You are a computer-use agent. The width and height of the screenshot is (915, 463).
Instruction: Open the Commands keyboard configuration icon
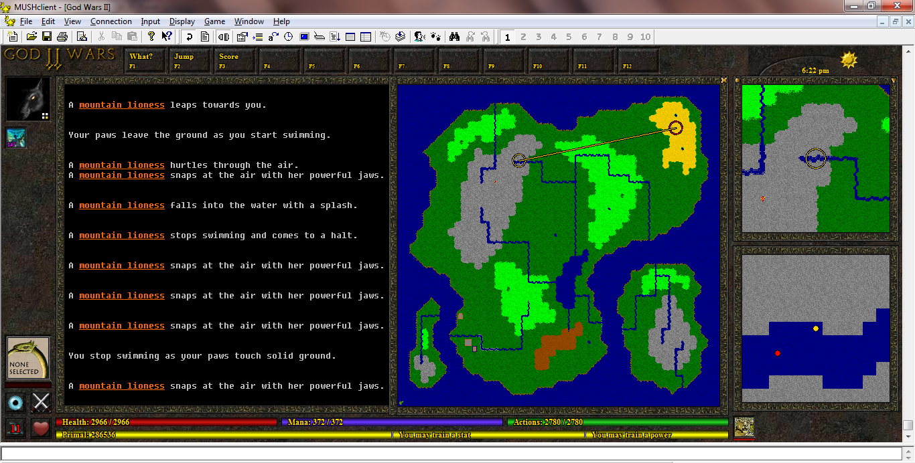pos(320,37)
